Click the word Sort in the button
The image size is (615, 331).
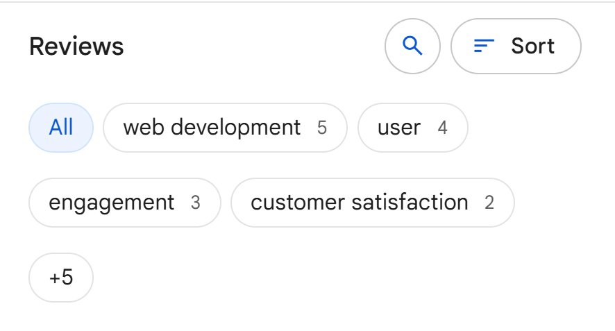coord(532,46)
